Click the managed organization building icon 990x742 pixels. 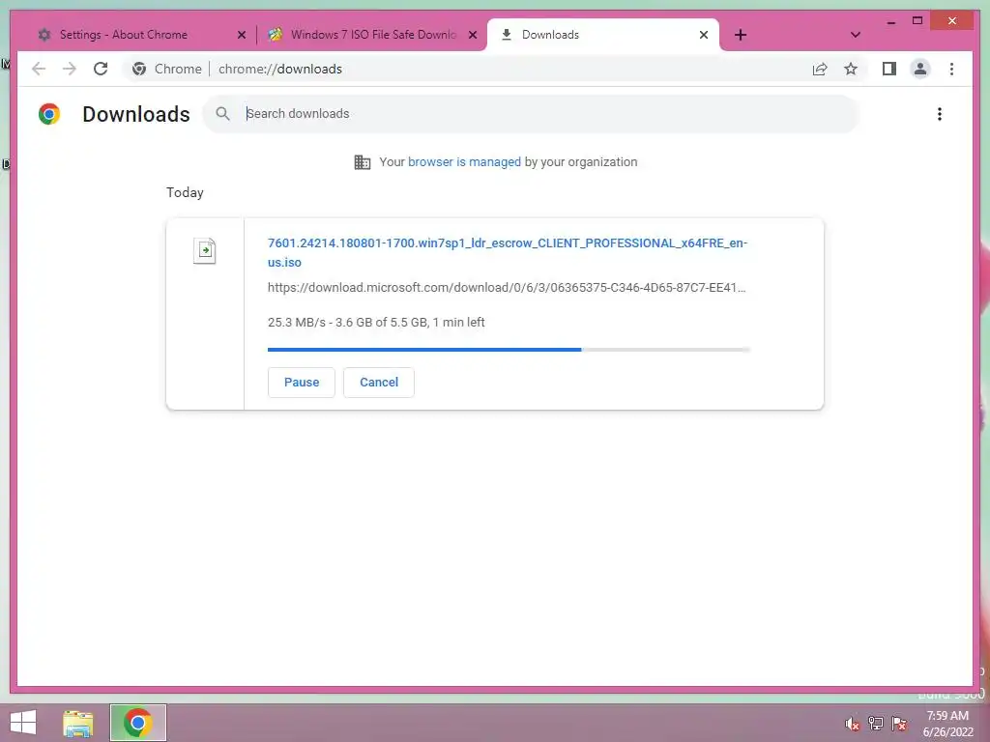click(x=363, y=162)
